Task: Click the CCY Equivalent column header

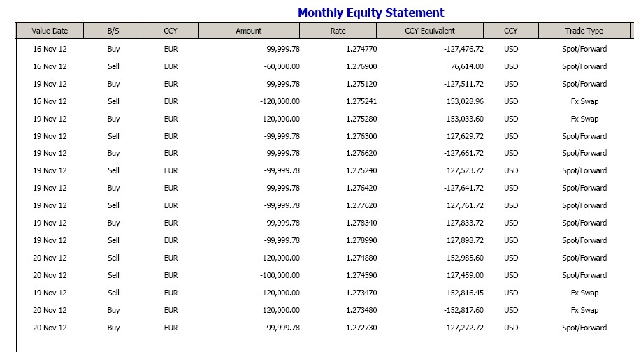Action: click(x=429, y=31)
